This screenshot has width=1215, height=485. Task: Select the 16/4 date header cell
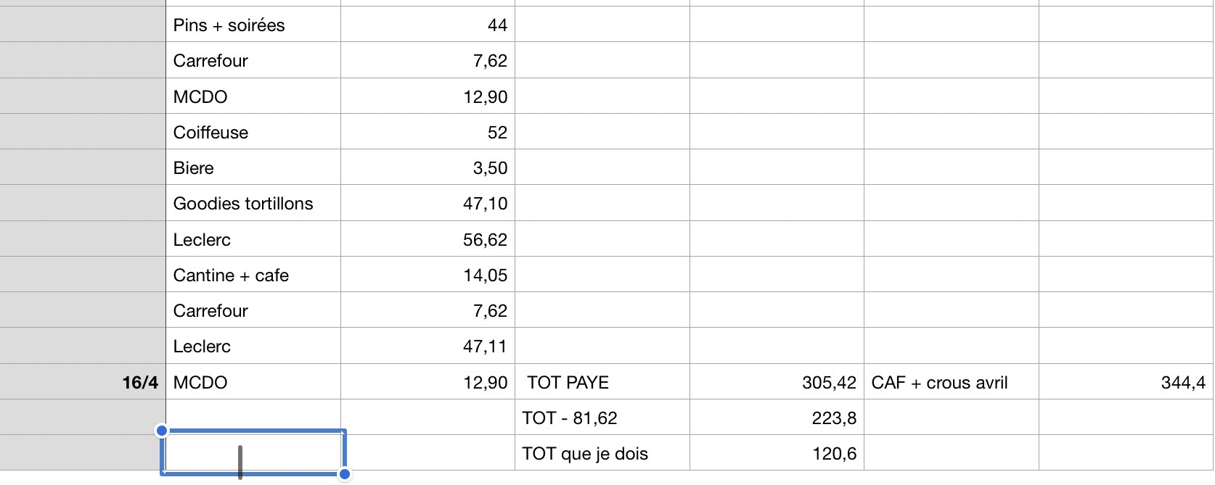click(x=83, y=383)
